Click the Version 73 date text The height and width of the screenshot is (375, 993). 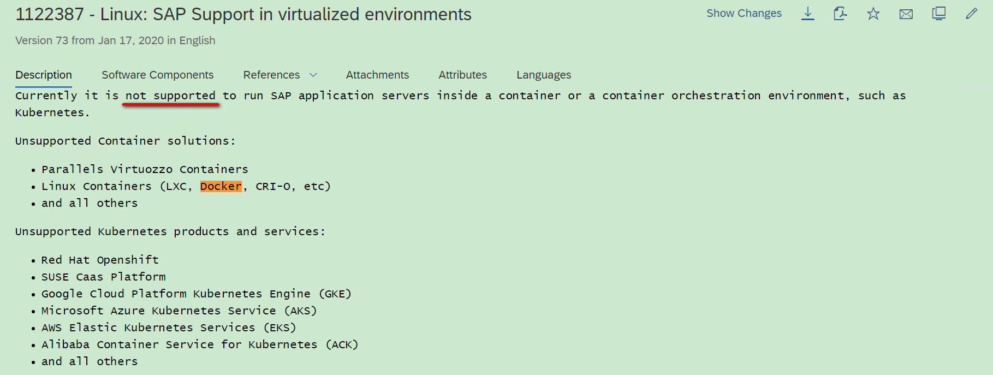pos(115,40)
